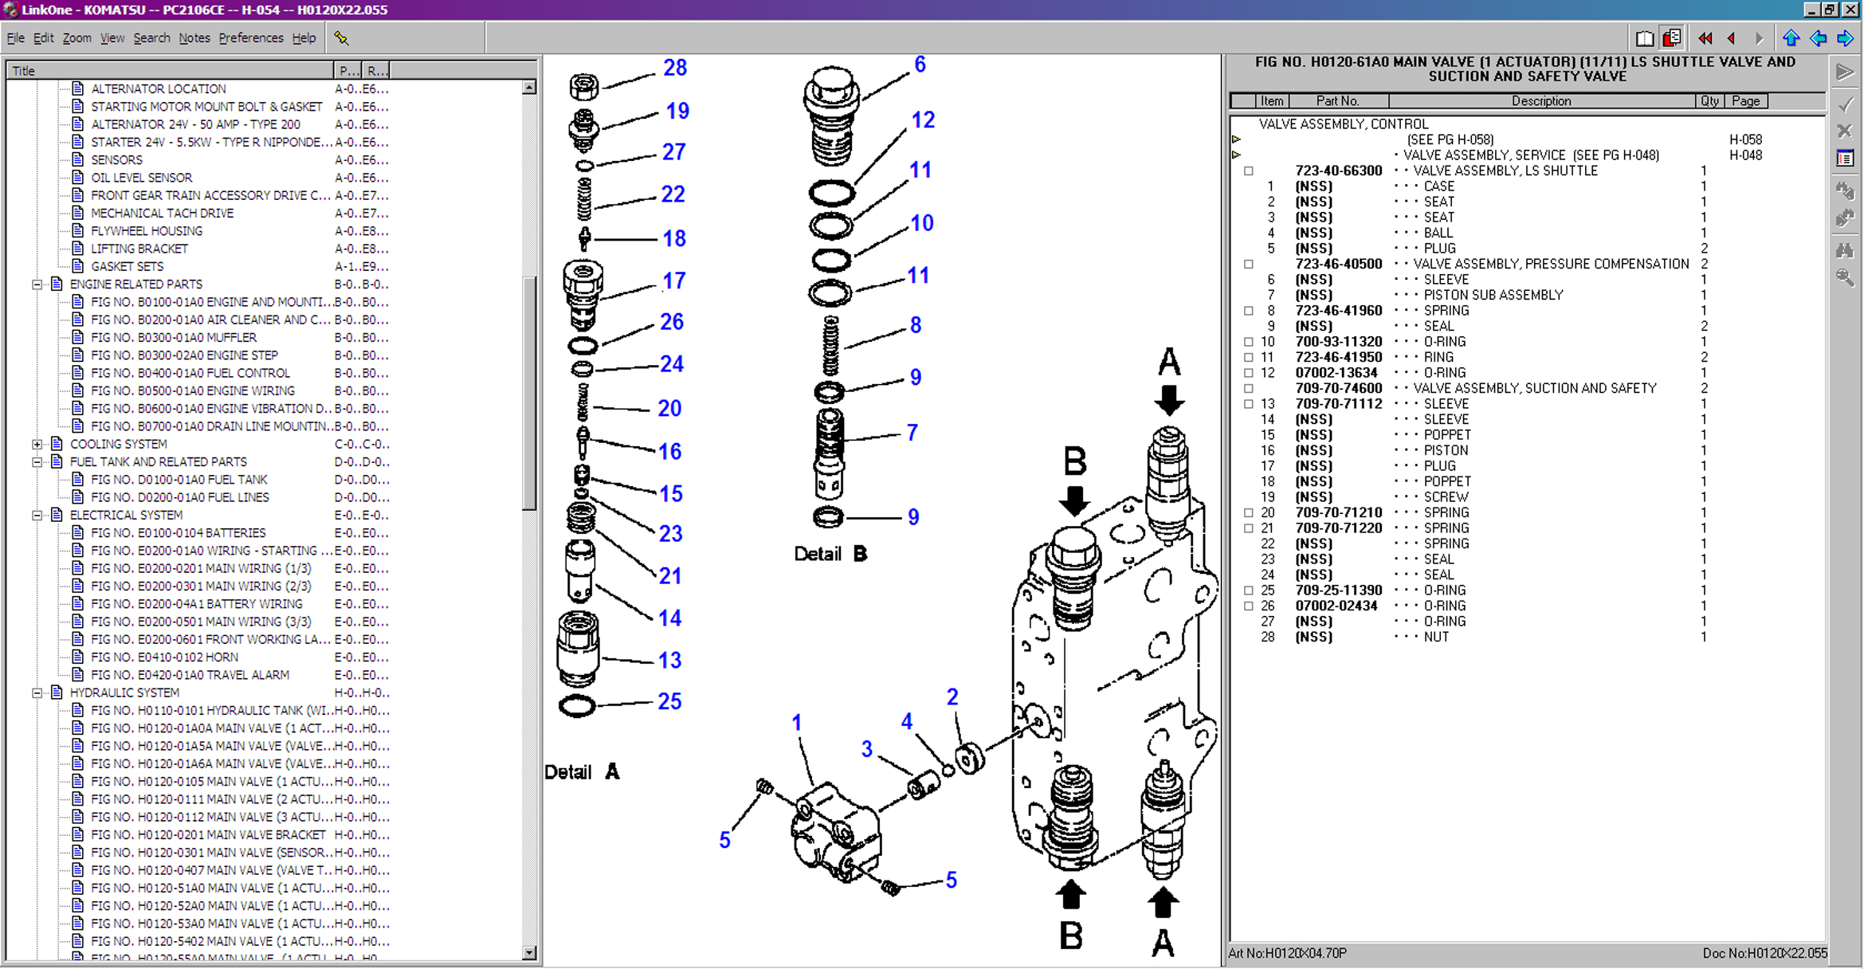The height and width of the screenshot is (969, 1864).
Task: Tick checkbox for item 10 O-RING
Action: (x=1249, y=342)
